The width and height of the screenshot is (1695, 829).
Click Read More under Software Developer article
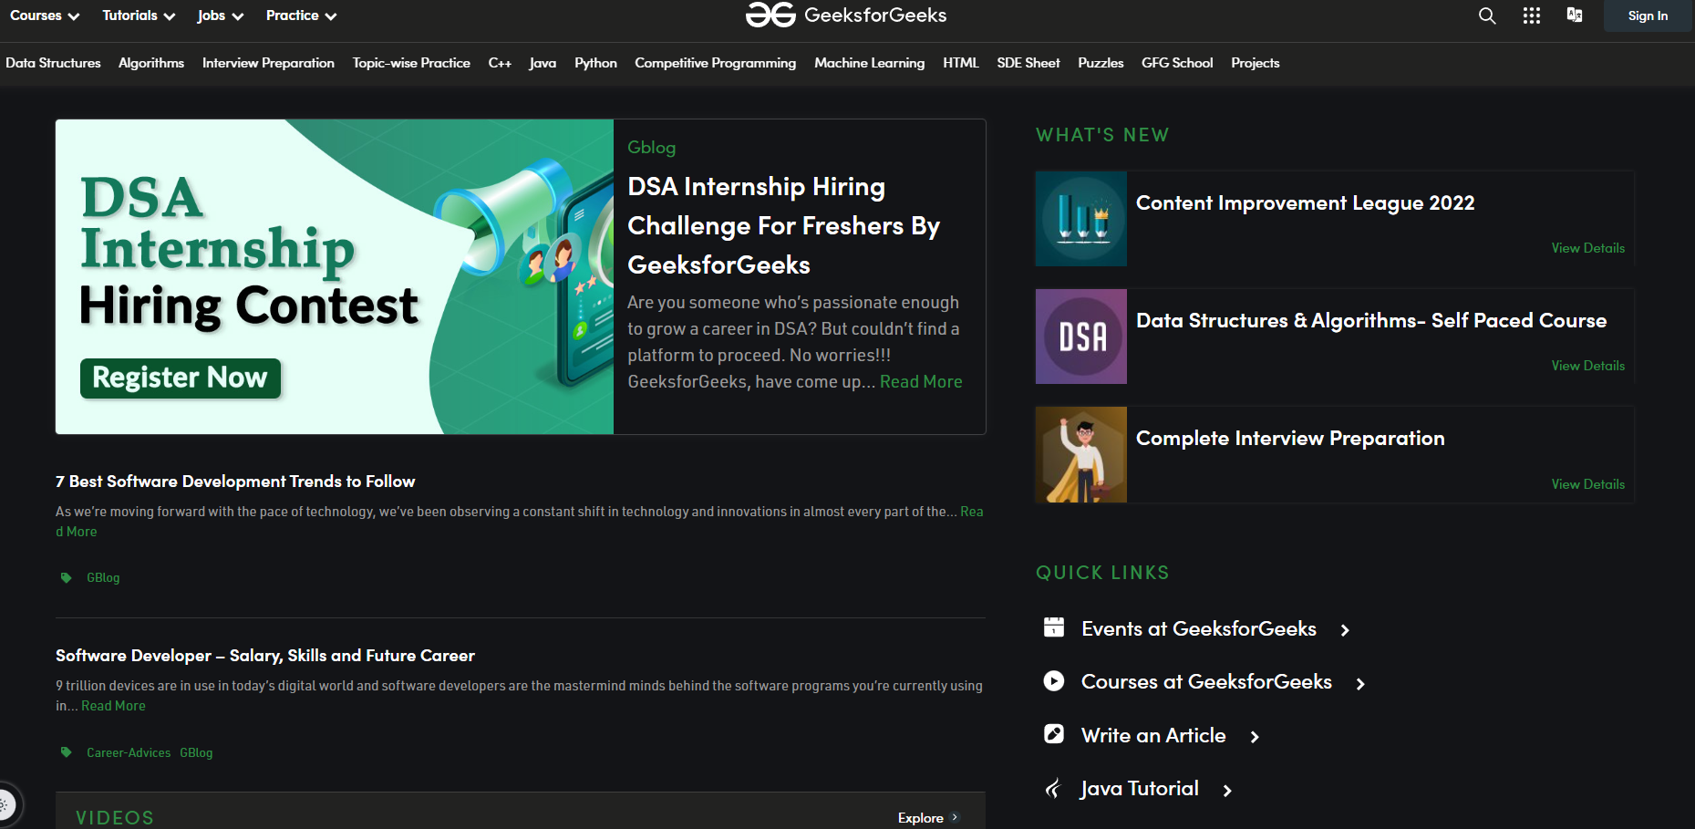click(113, 706)
